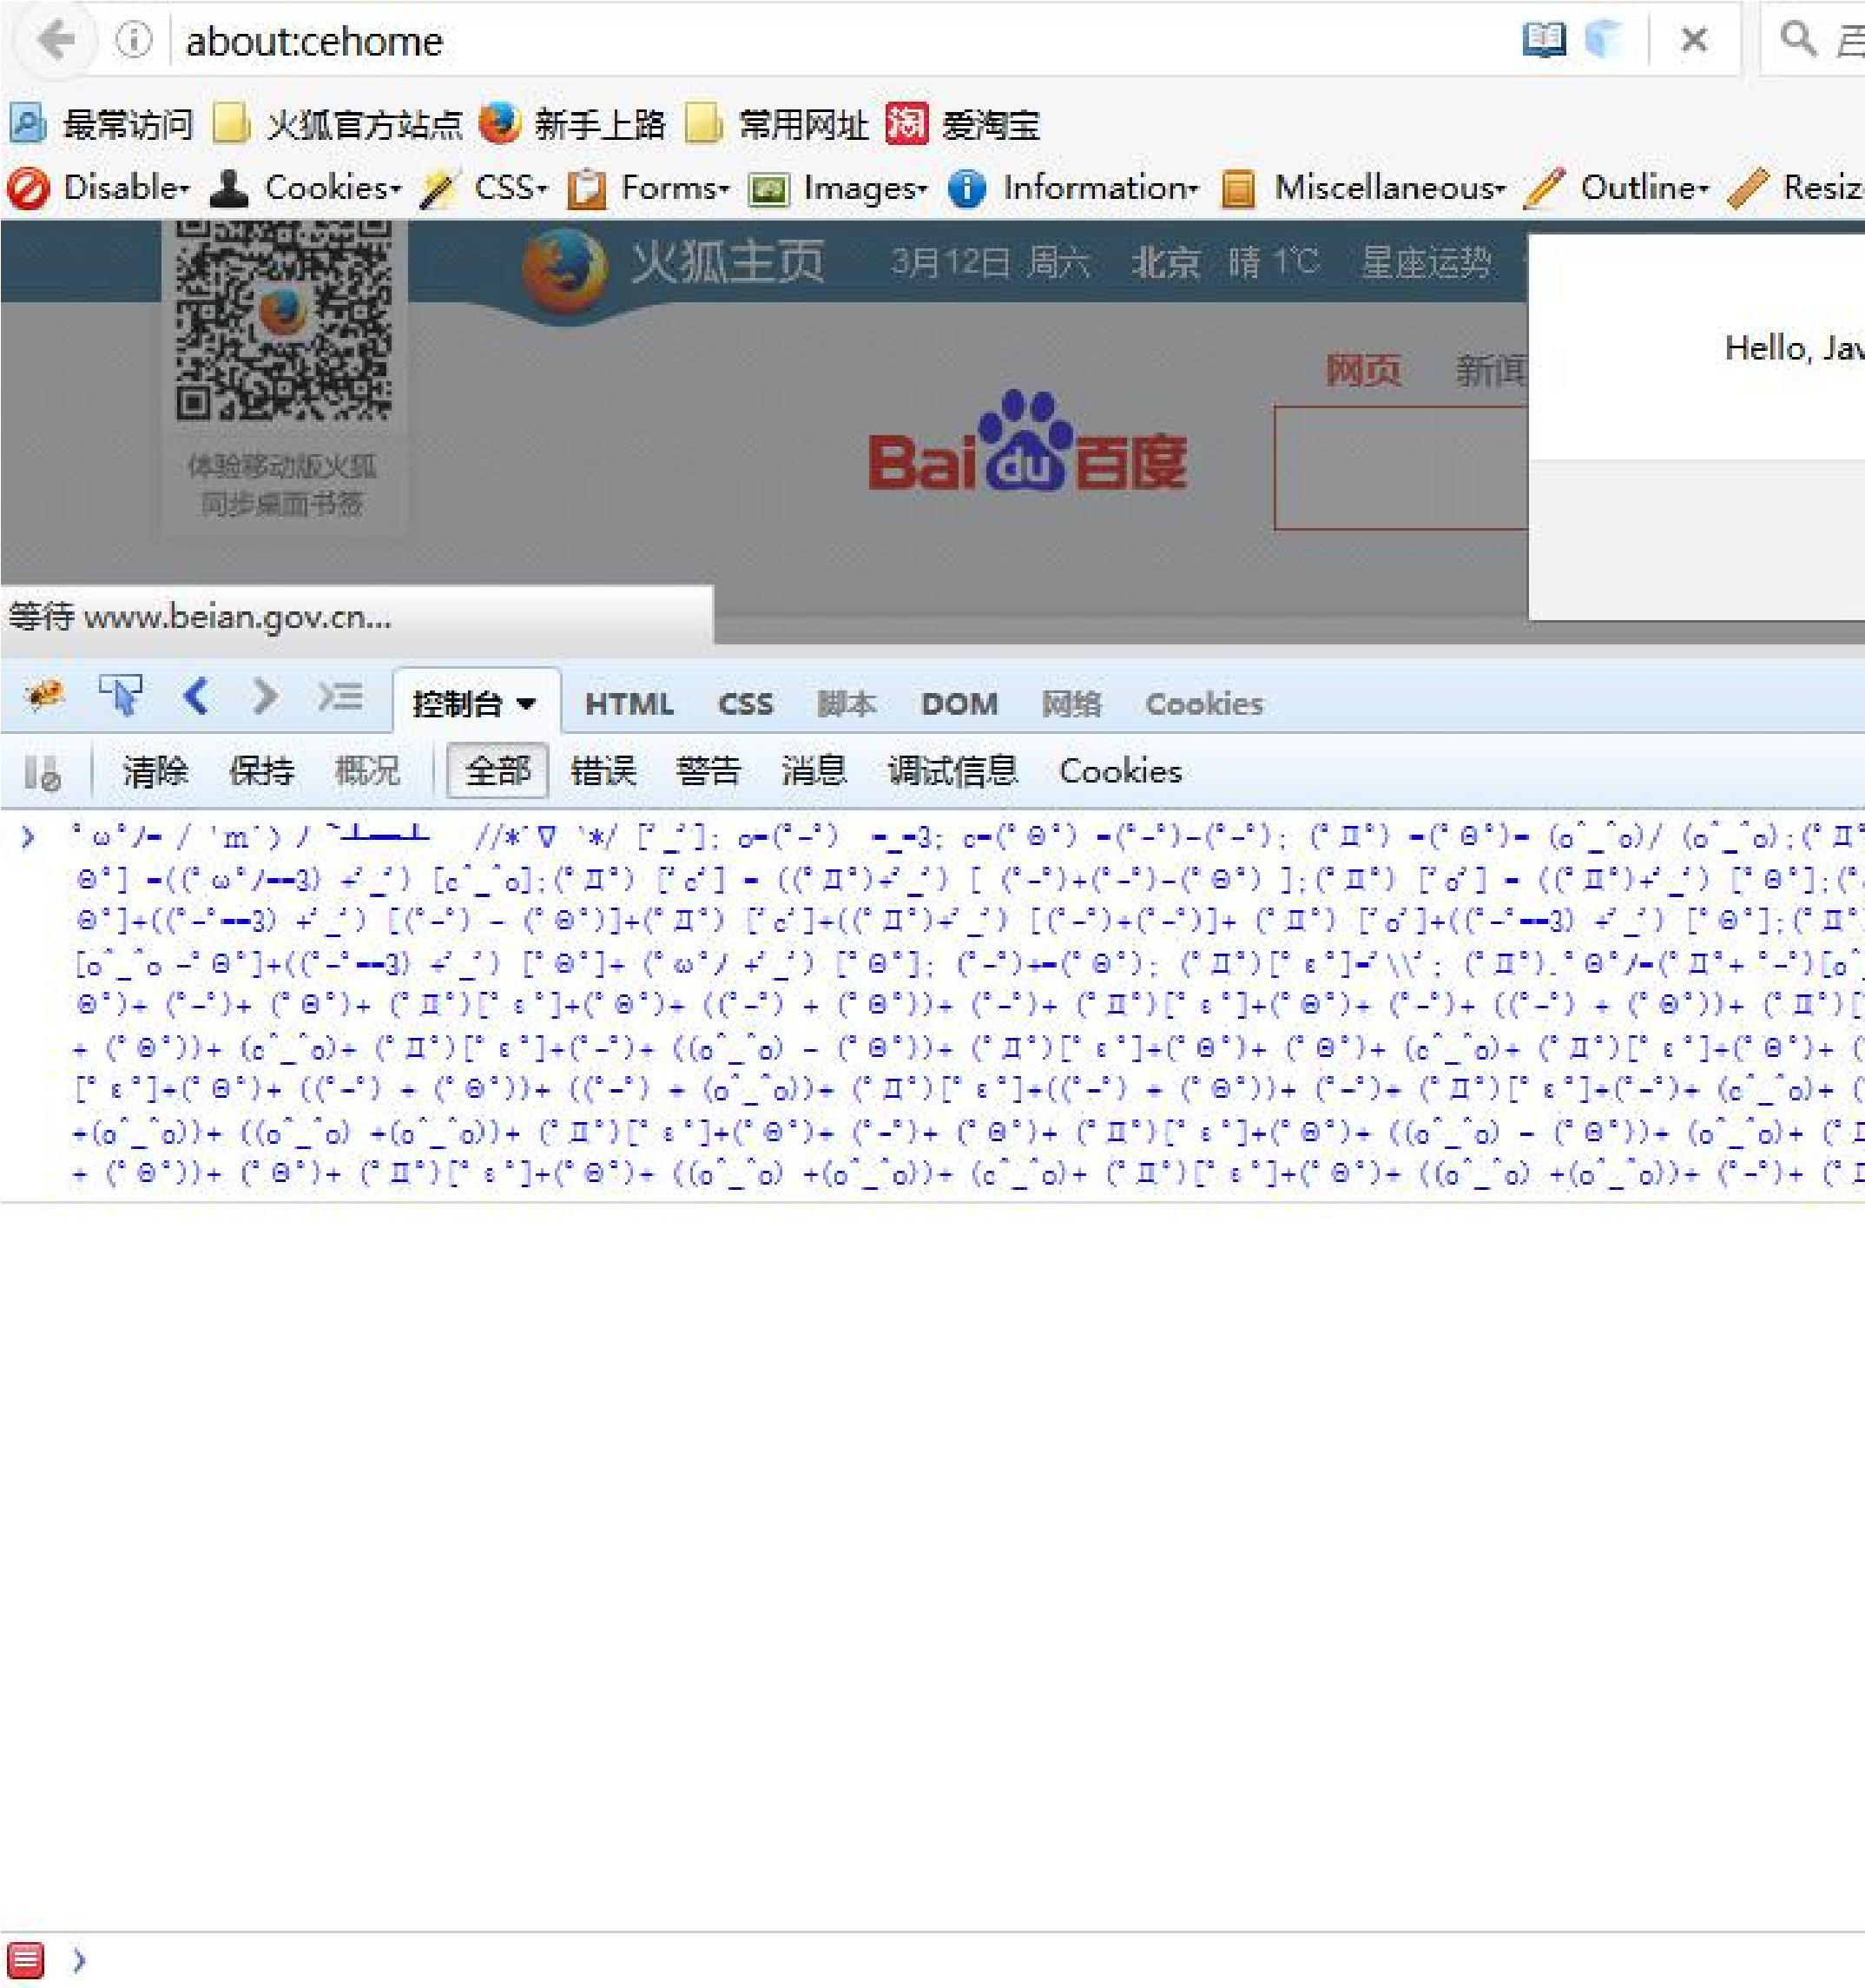Click the Disable red prohibition icon

[28, 188]
